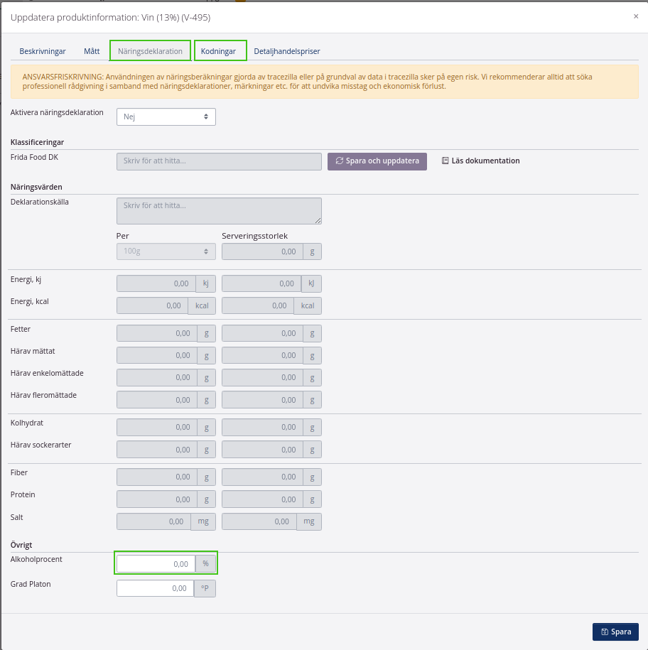Screen dimensions: 648x650
Task: Open the Detaljhandelspriser tab
Action: coord(287,51)
